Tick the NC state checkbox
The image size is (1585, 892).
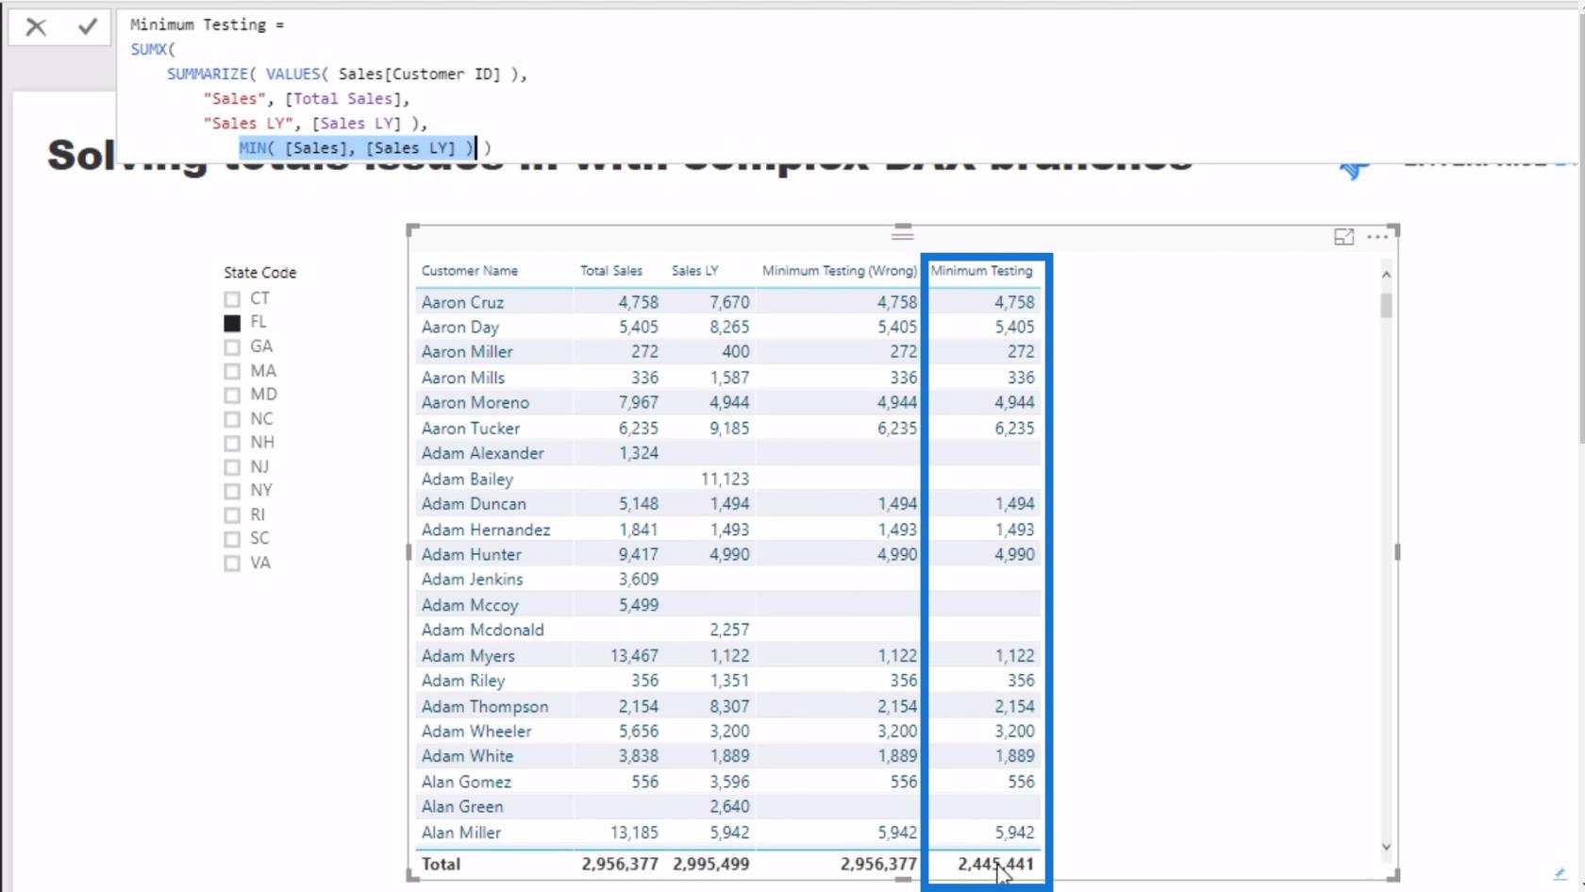232,420
